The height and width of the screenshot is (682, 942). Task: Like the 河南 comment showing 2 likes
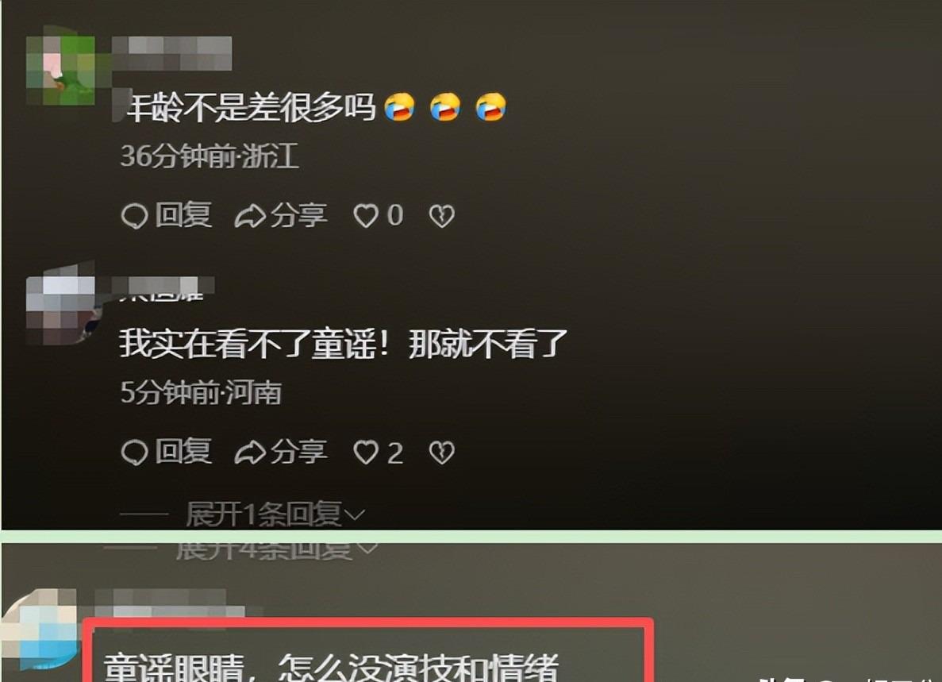[x=366, y=453]
